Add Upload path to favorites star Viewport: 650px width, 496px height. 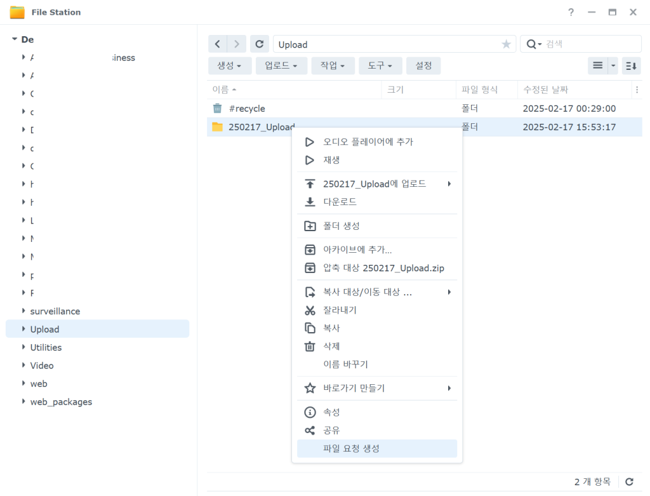coord(506,44)
